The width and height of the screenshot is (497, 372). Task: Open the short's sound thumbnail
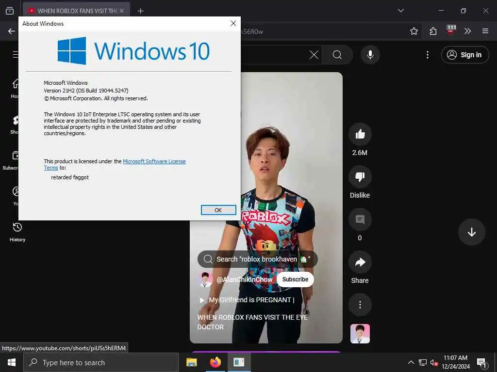click(x=360, y=334)
